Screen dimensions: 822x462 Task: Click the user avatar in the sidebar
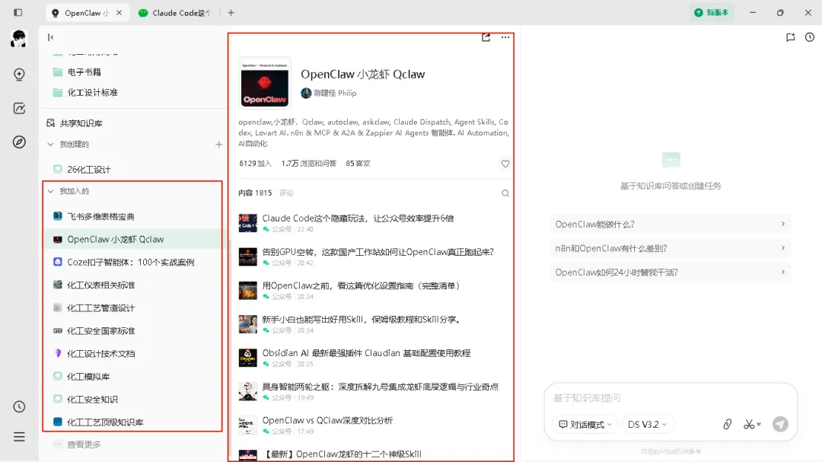[x=19, y=39]
